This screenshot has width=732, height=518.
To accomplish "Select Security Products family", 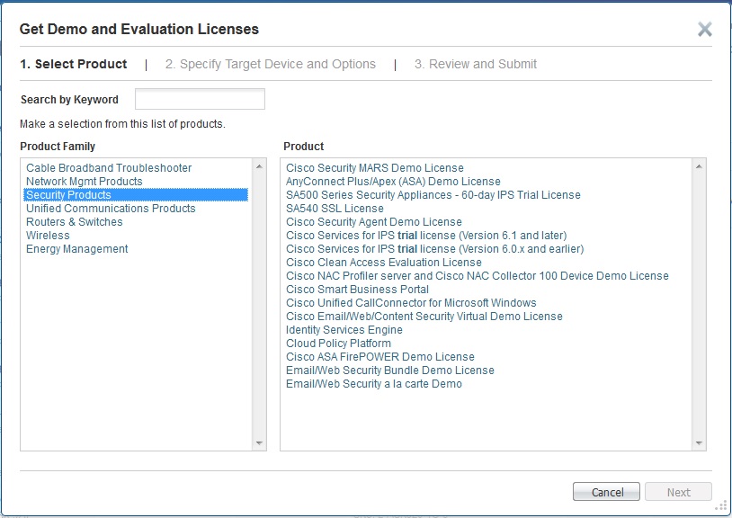I will [136, 194].
